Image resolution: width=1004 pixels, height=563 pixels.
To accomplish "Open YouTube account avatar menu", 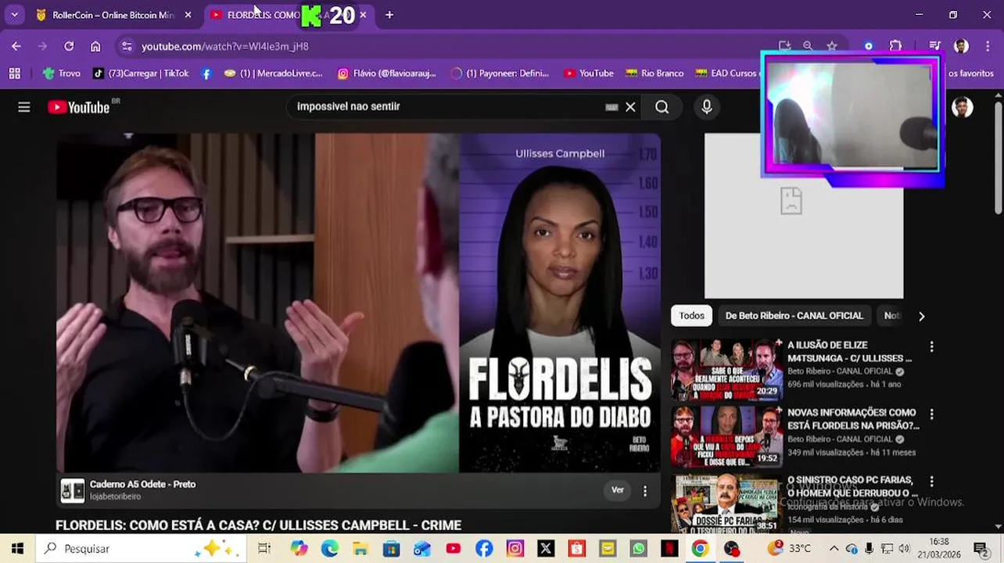I will point(963,107).
